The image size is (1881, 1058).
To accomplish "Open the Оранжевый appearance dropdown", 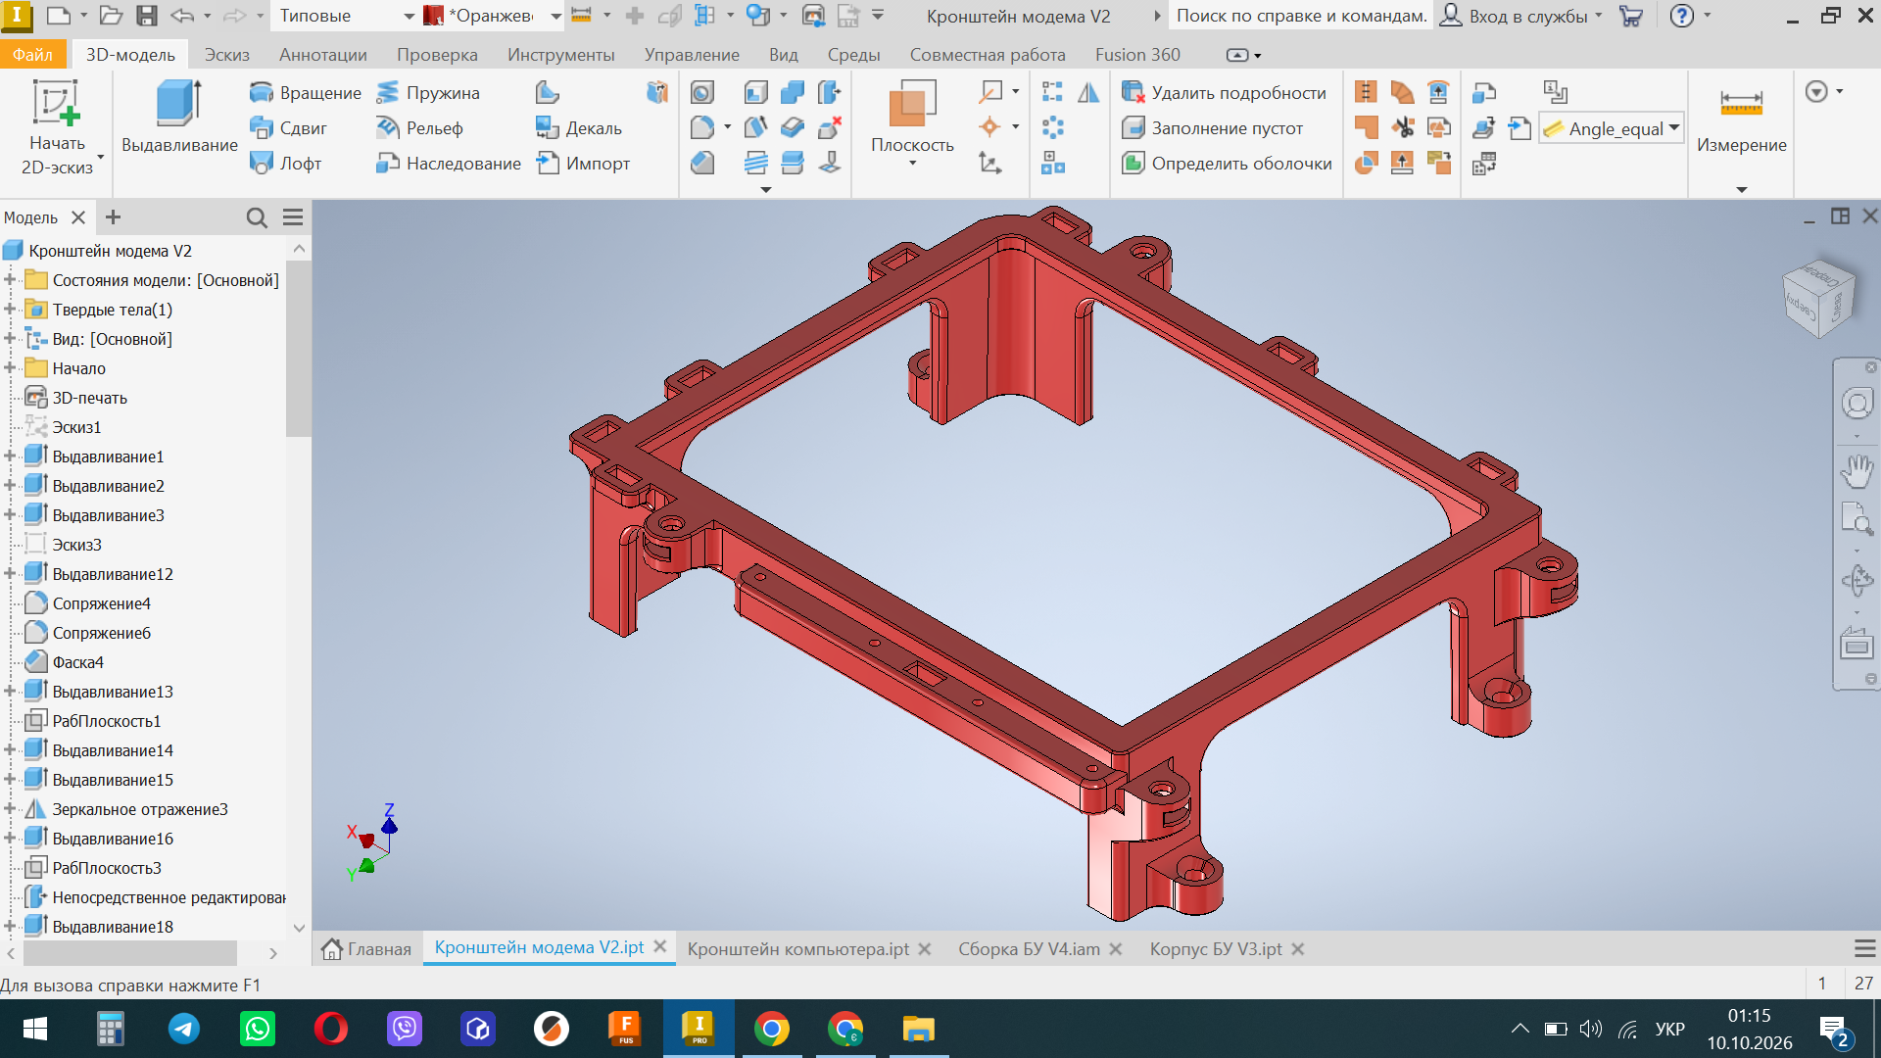I will pos(555,17).
